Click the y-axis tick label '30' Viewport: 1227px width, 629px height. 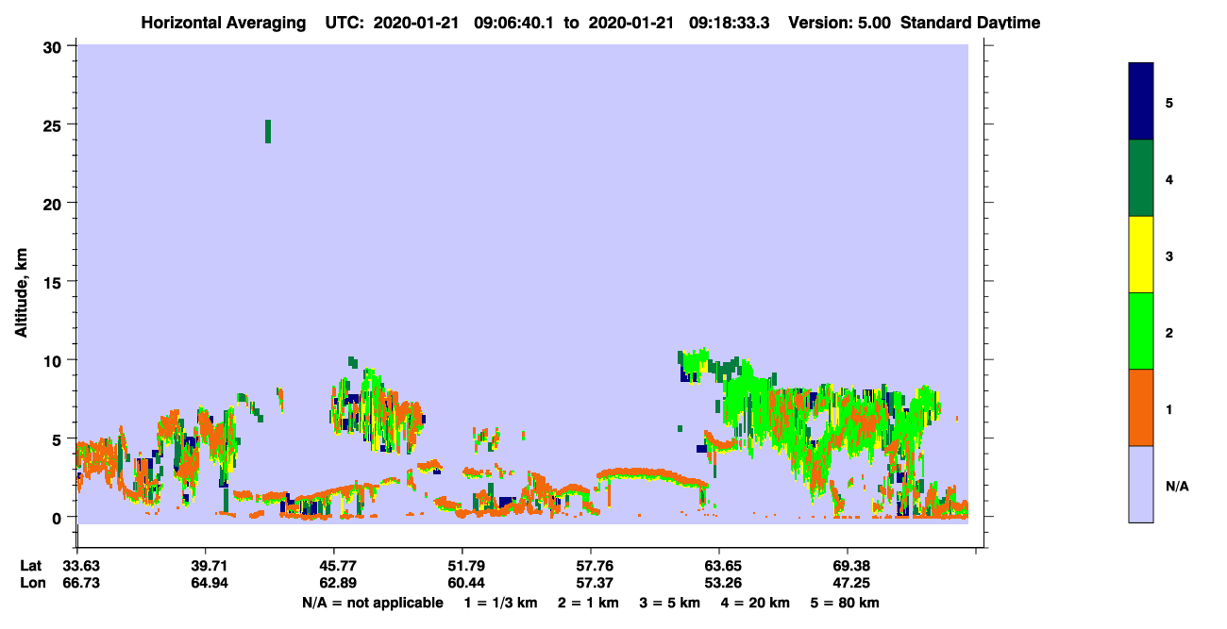[x=55, y=46]
